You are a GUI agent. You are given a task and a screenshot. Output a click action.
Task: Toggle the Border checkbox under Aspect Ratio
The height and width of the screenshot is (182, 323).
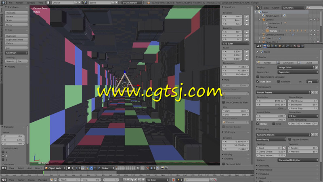(258, 124)
